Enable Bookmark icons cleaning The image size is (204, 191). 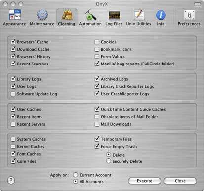pos(97,49)
